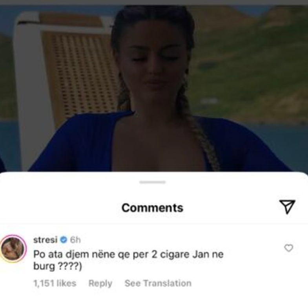Tap the paper plane share icon
This screenshot has height=299, width=308.
[287, 207]
